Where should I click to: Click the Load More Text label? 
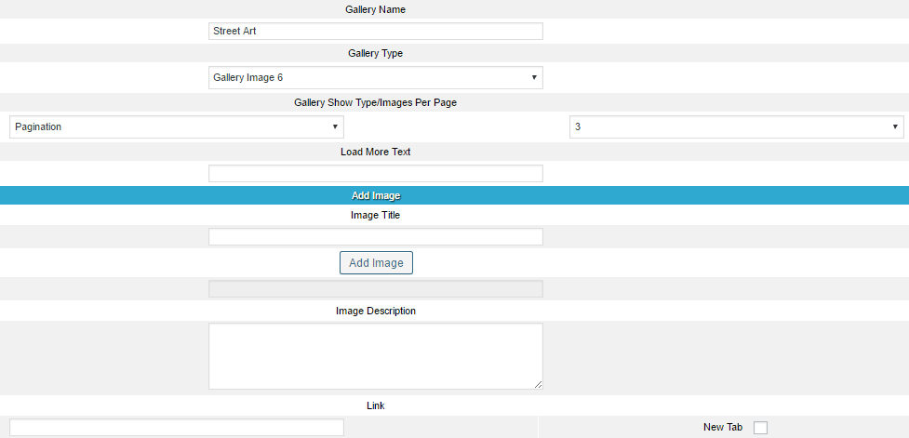click(376, 152)
